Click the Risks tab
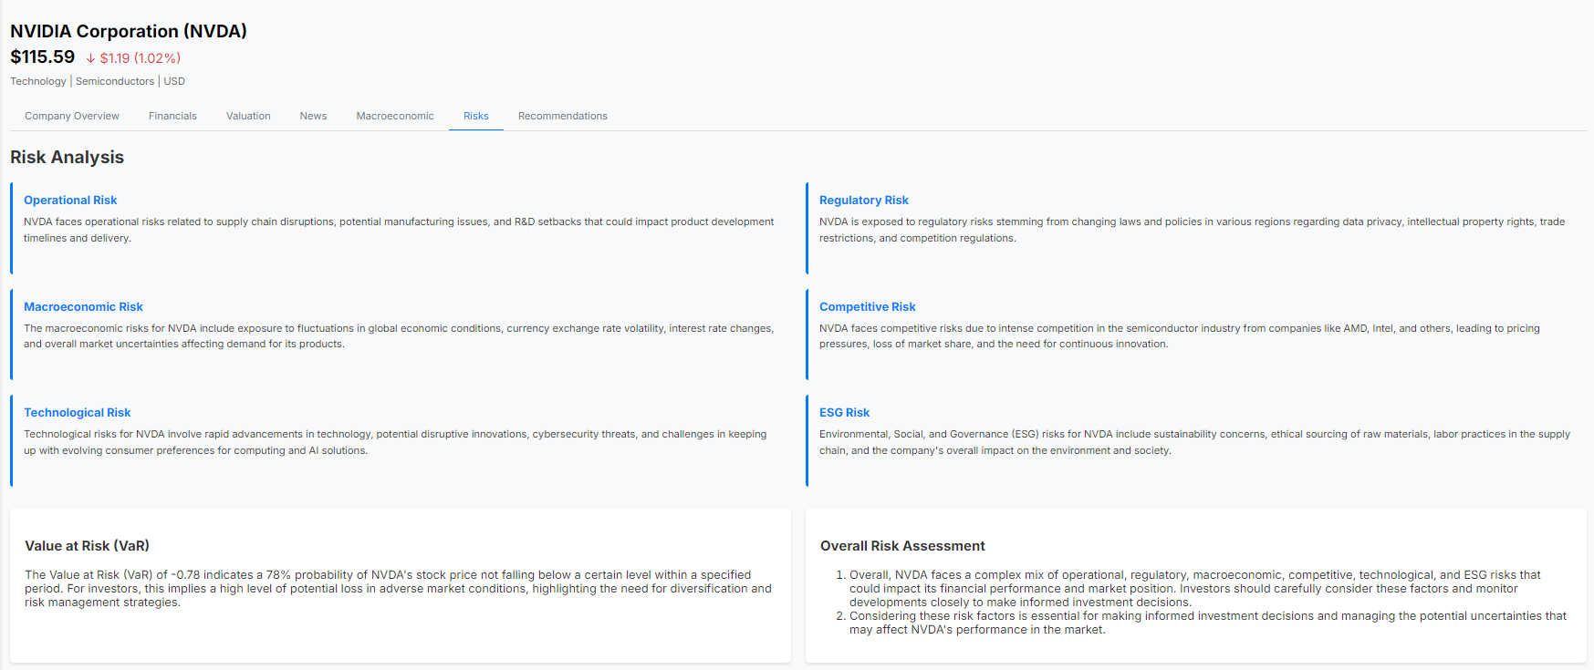The height and width of the screenshot is (670, 1594). [x=476, y=116]
